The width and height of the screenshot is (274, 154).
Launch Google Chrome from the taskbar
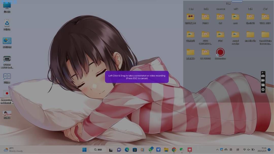[174, 150]
